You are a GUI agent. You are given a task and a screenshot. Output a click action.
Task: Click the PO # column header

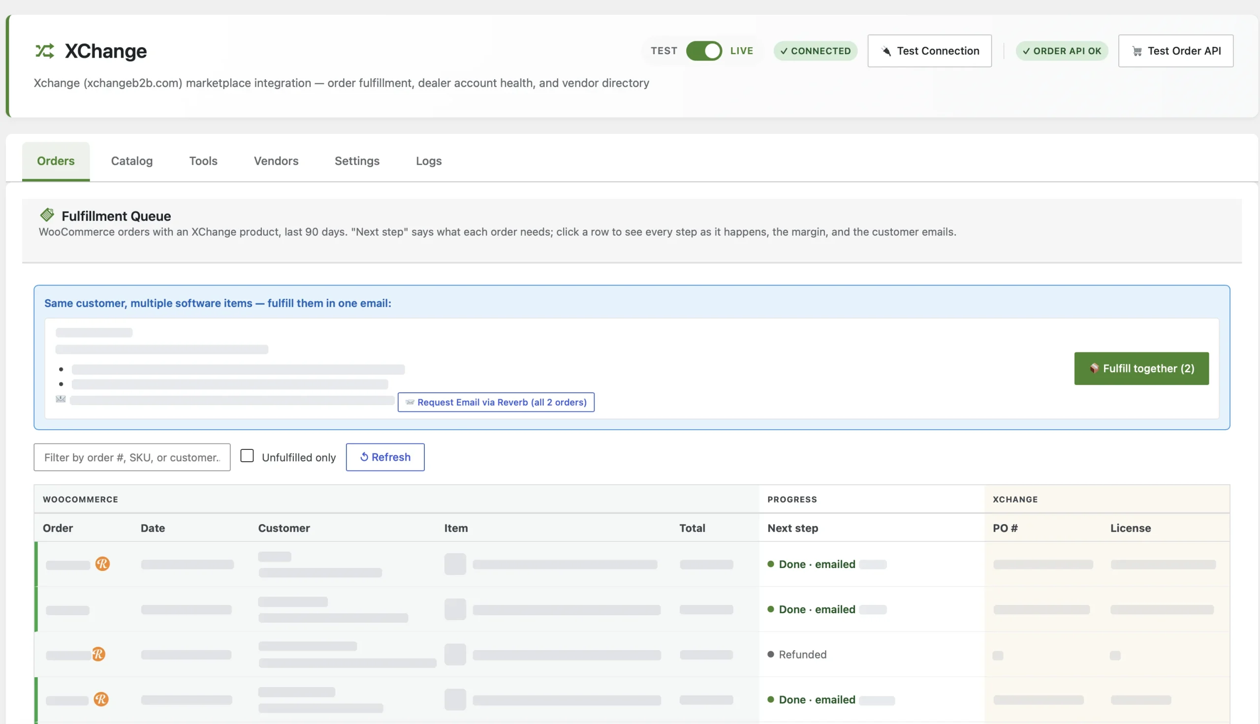point(1005,528)
